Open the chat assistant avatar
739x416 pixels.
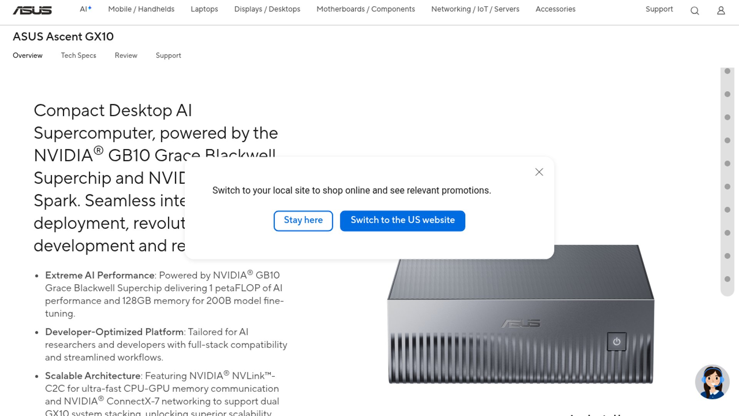pos(712,382)
